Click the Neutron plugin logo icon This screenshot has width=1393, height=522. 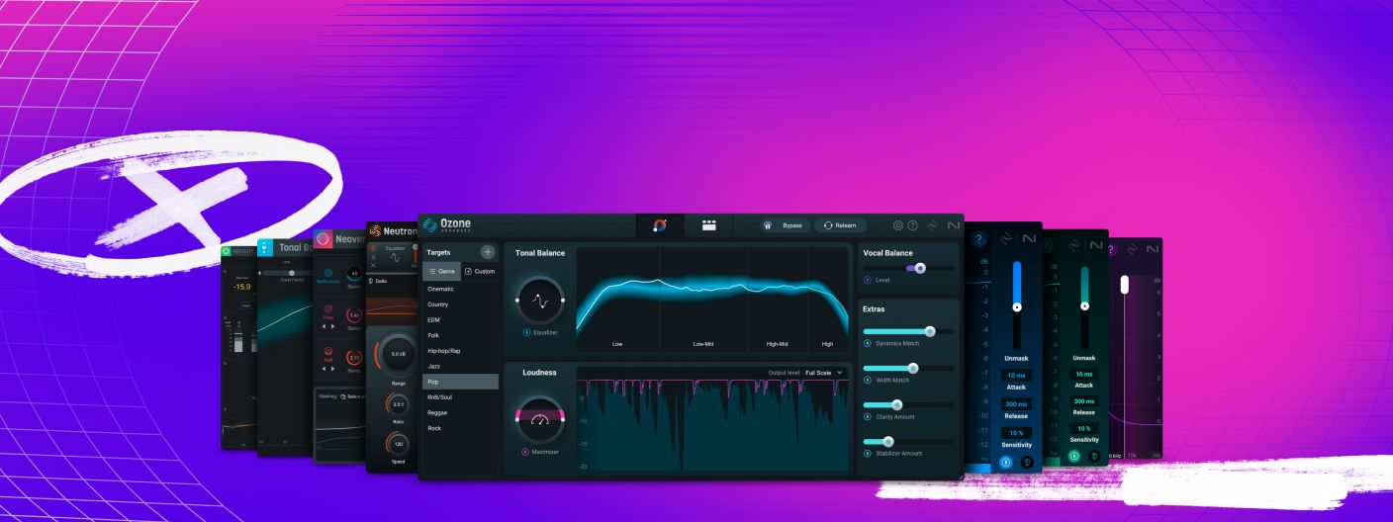(x=375, y=230)
